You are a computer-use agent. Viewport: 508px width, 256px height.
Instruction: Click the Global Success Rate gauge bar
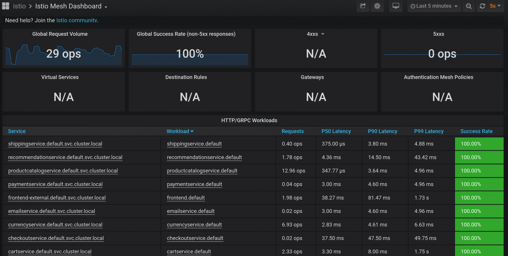190,60
